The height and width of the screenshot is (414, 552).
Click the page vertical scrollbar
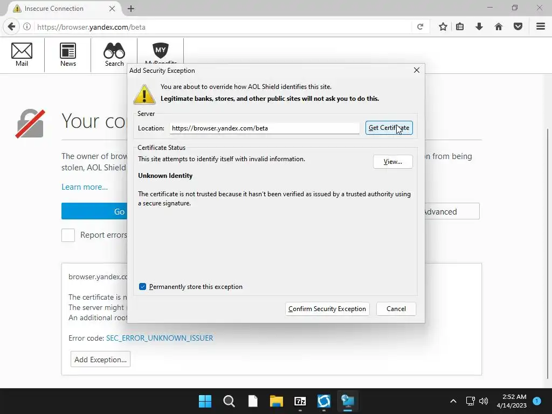548,254
